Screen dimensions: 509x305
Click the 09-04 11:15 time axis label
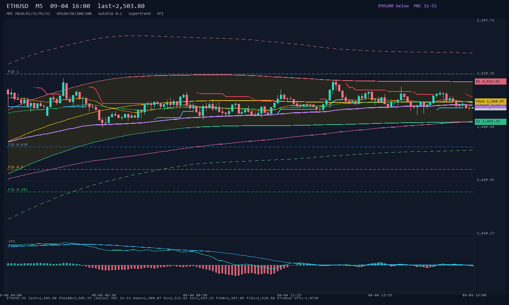click(289, 295)
